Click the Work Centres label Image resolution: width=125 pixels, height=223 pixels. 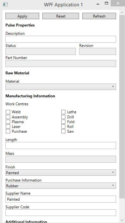[17, 104]
